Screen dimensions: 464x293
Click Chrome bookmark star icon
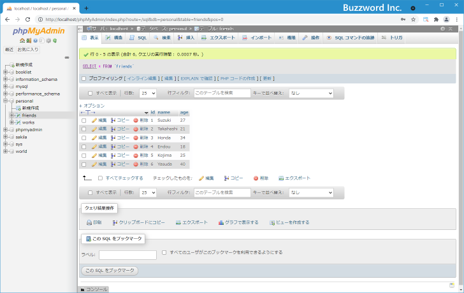click(x=414, y=20)
